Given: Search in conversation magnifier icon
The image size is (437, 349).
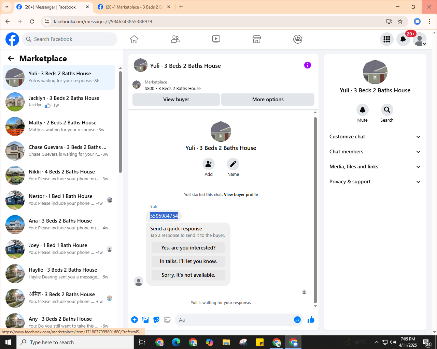Looking at the screenshot, I should [x=387, y=110].
